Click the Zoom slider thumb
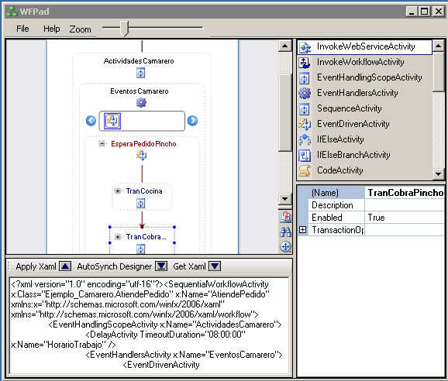This screenshot has width=448, height=381. (124, 29)
